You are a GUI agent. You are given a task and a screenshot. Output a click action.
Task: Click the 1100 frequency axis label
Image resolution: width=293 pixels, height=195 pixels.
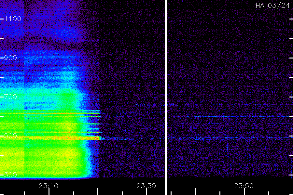coord(13,19)
